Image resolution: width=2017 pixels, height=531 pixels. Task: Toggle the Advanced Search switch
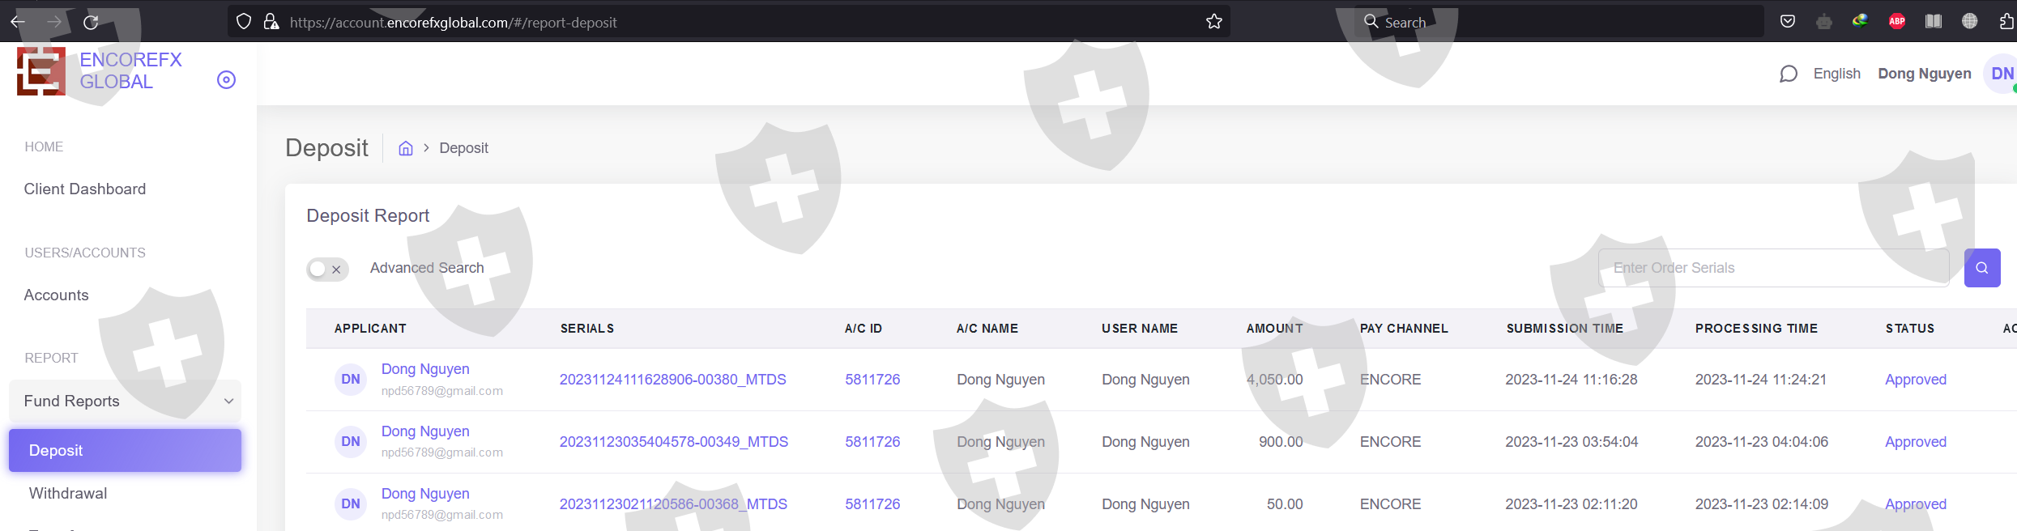click(327, 269)
